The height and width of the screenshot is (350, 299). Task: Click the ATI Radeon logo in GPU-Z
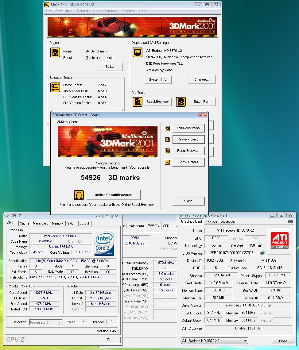coord(280,240)
